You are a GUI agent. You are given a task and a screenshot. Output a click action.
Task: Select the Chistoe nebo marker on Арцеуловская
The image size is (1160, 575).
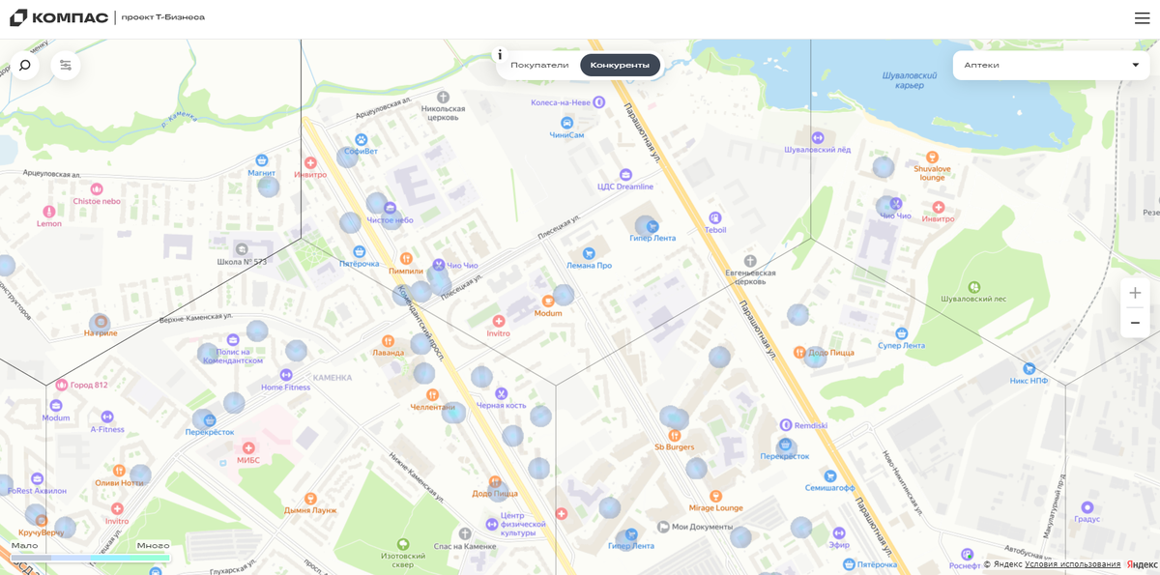click(x=97, y=188)
